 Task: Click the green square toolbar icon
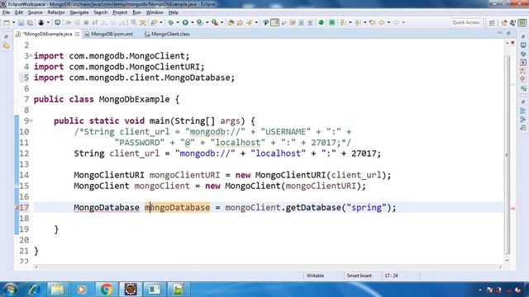[332, 22]
